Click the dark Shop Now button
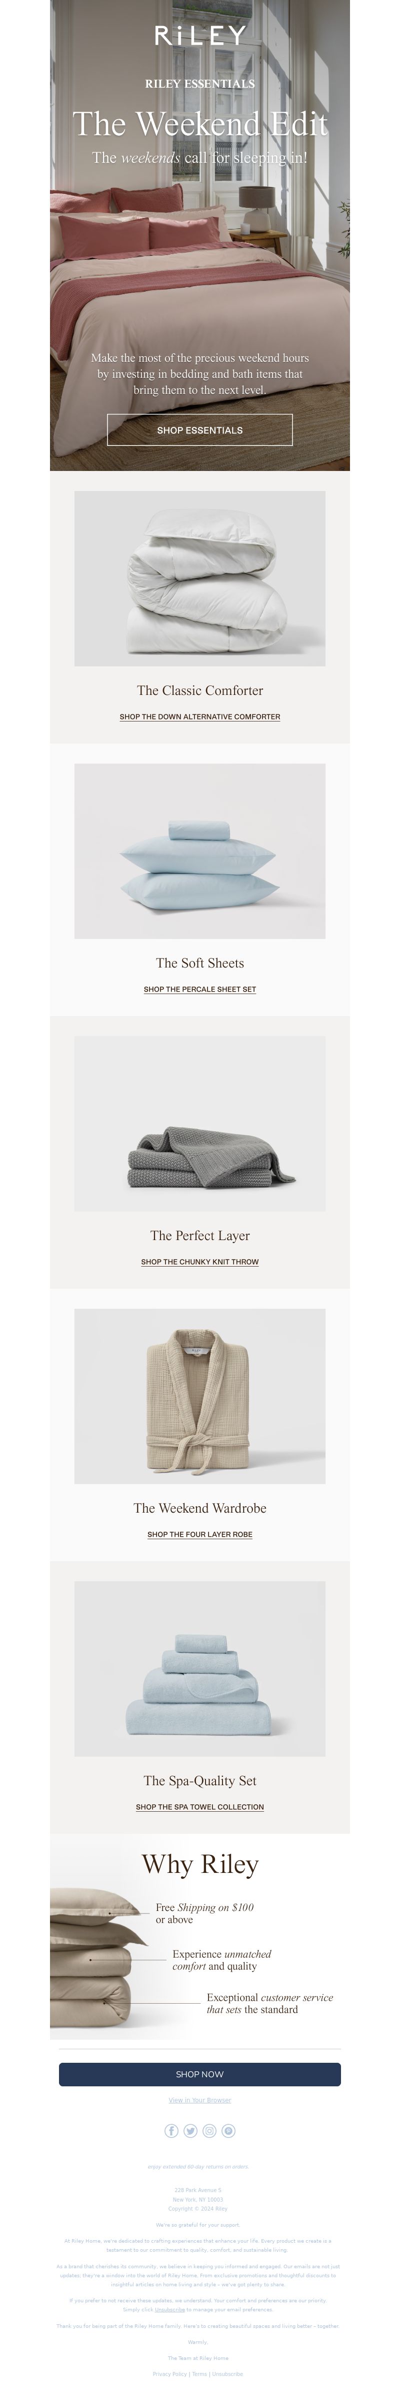The image size is (400, 2402). pos(200,2074)
